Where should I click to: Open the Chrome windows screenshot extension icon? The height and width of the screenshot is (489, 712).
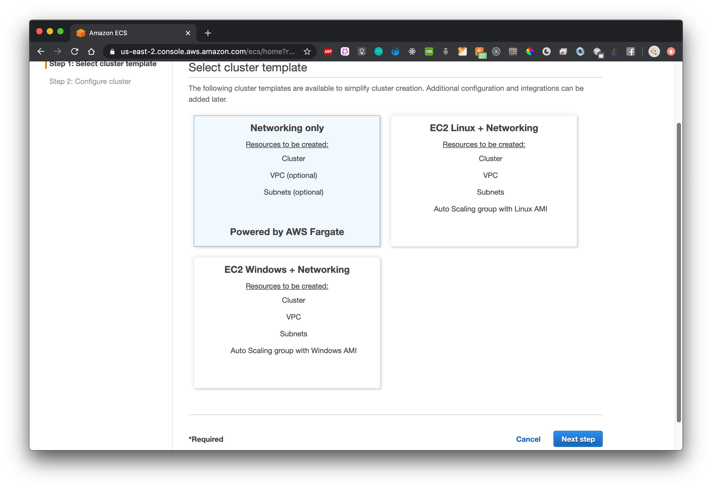tap(563, 51)
